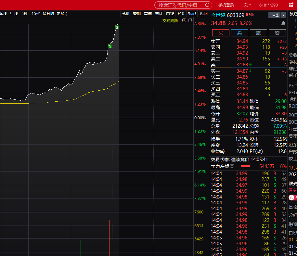Click the 14:04 trade row with volume 196
Screen dimensions: 297x256
click(249, 173)
